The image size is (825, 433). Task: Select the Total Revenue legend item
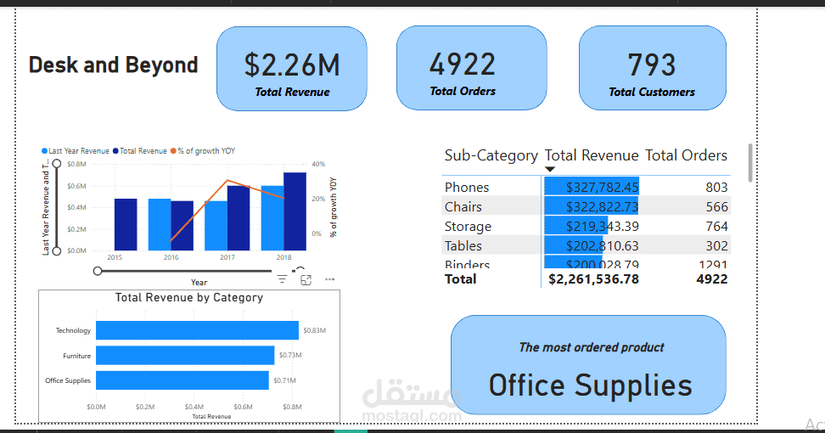pyautogui.click(x=140, y=151)
